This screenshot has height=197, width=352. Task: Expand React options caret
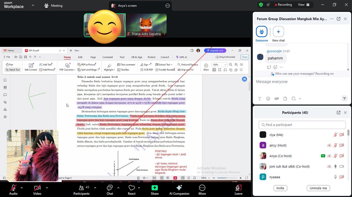point(139,188)
